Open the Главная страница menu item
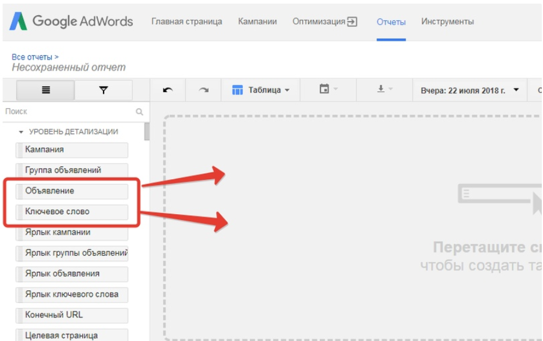Viewport: 543px width, 341px height. pyautogui.click(x=187, y=22)
